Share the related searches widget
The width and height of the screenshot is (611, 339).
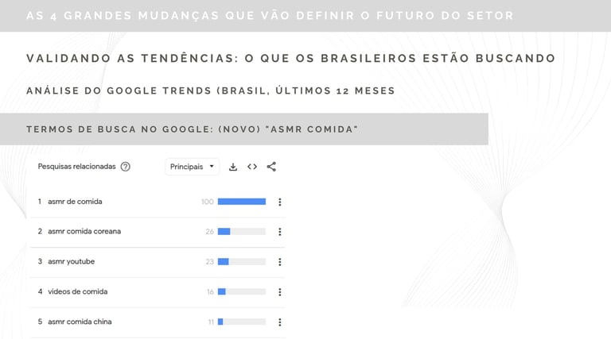coord(271,167)
